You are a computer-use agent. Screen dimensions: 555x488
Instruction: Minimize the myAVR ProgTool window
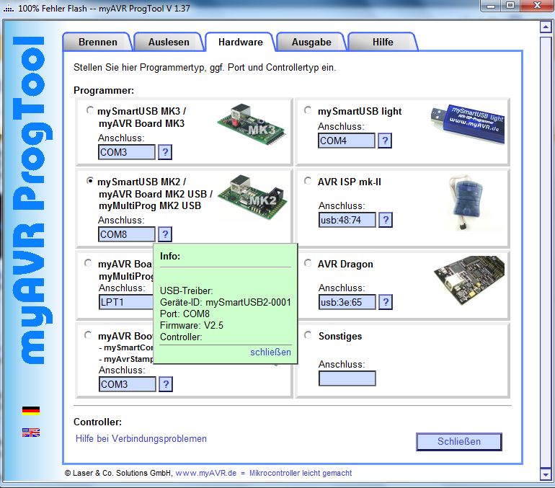(x=491, y=6)
